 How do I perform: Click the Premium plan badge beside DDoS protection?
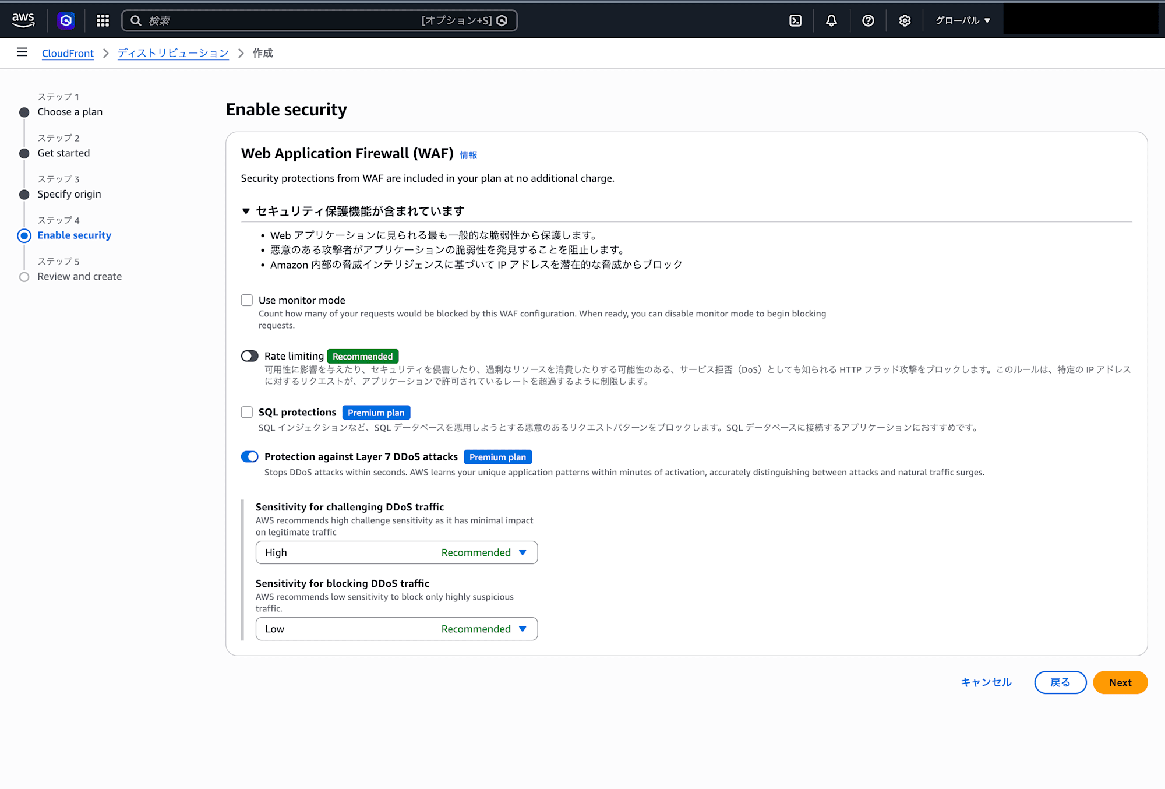pyautogui.click(x=498, y=457)
